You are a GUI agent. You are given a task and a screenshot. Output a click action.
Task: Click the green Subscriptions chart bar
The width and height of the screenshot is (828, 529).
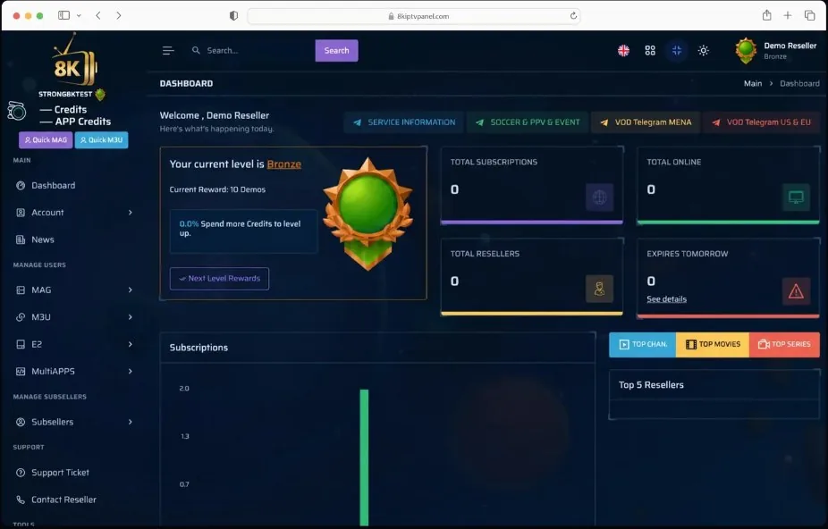pyautogui.click(x=364, y=458)
